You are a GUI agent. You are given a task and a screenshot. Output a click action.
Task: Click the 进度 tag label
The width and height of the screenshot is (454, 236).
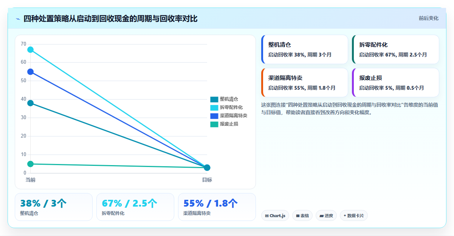(x=329, y=216)
